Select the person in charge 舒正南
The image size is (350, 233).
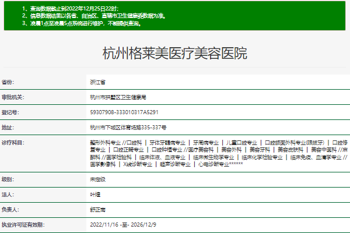[x=97, y=210]
